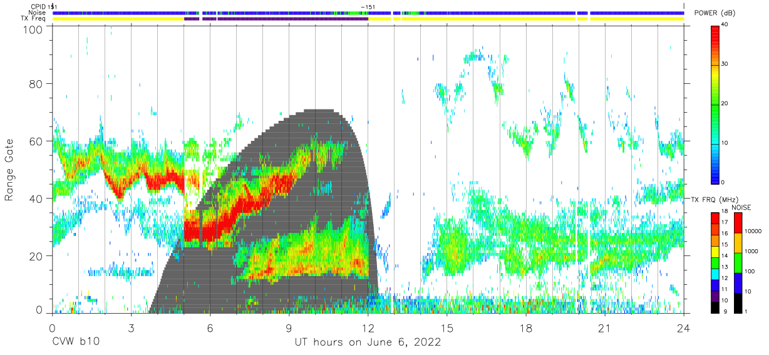Click the red 17–18 MHz TX FRQ swatch

(715, 218)
